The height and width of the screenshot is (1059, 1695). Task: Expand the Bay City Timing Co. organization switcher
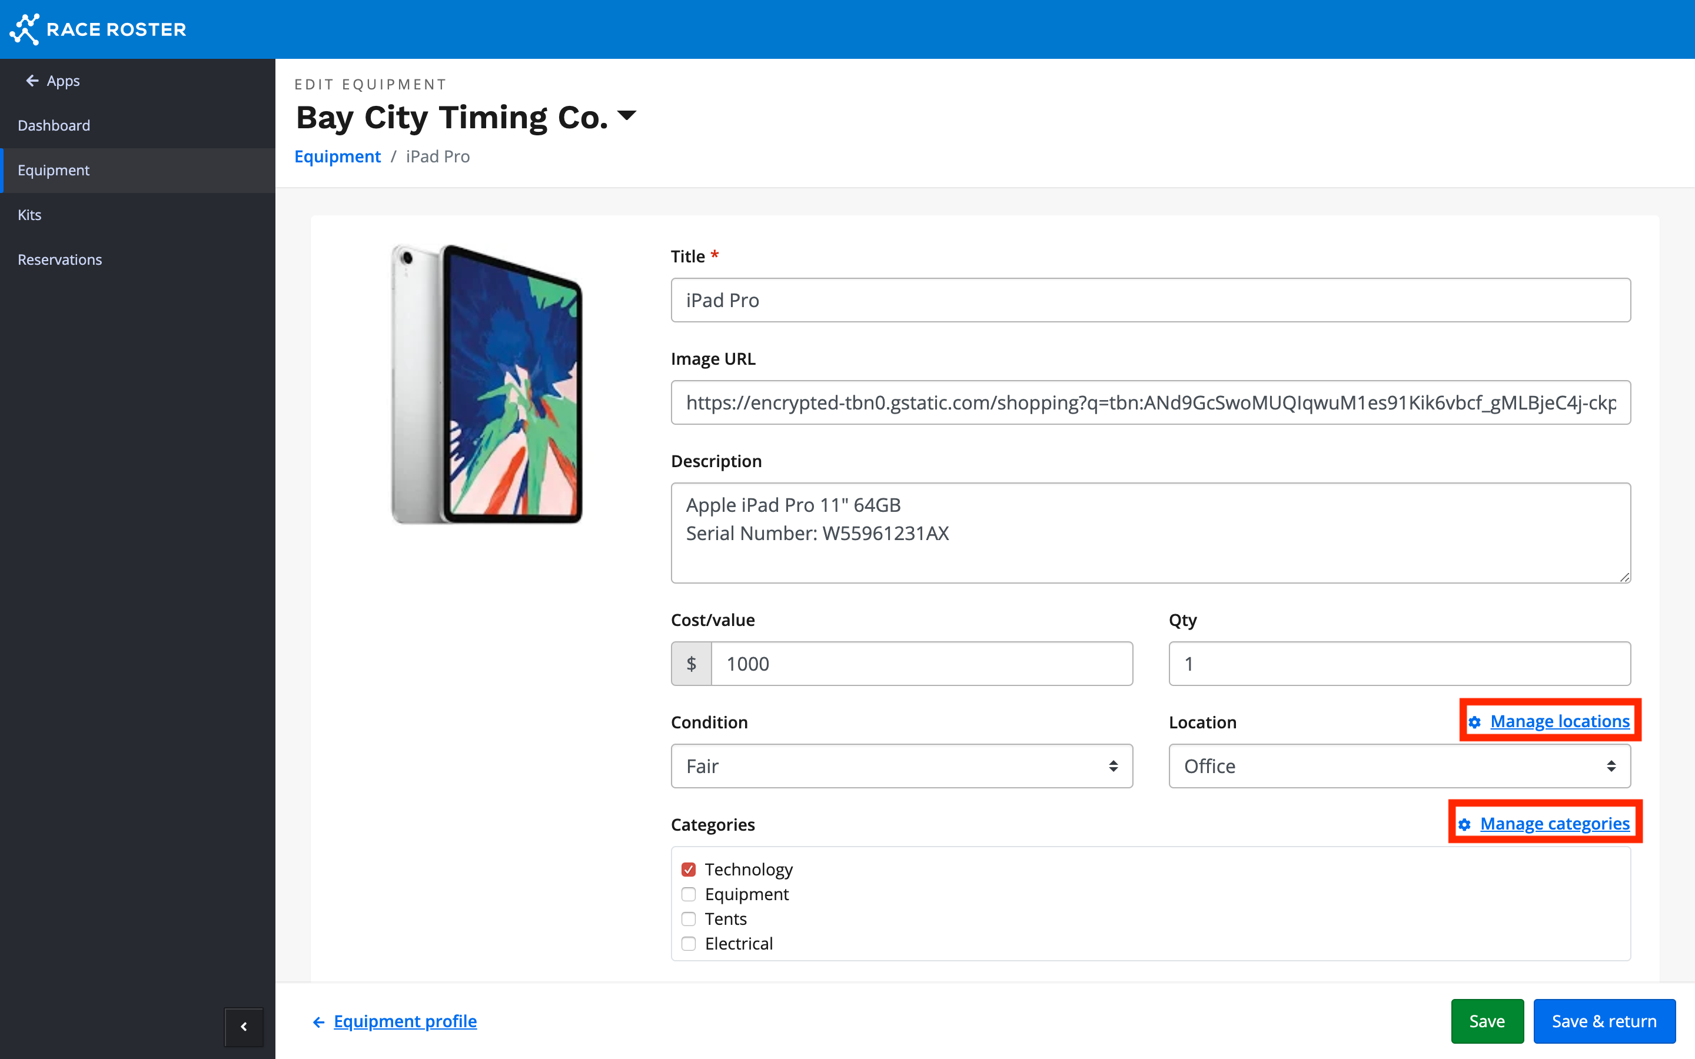pyautogui.click(x=627, y=115)
